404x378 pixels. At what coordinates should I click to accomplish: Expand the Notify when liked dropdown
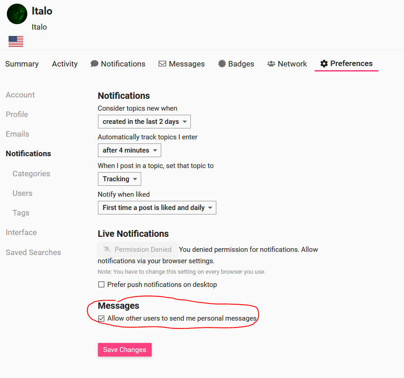click(157, 208)
